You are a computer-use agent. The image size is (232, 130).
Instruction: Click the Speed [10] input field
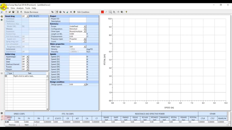click(78, 79)
